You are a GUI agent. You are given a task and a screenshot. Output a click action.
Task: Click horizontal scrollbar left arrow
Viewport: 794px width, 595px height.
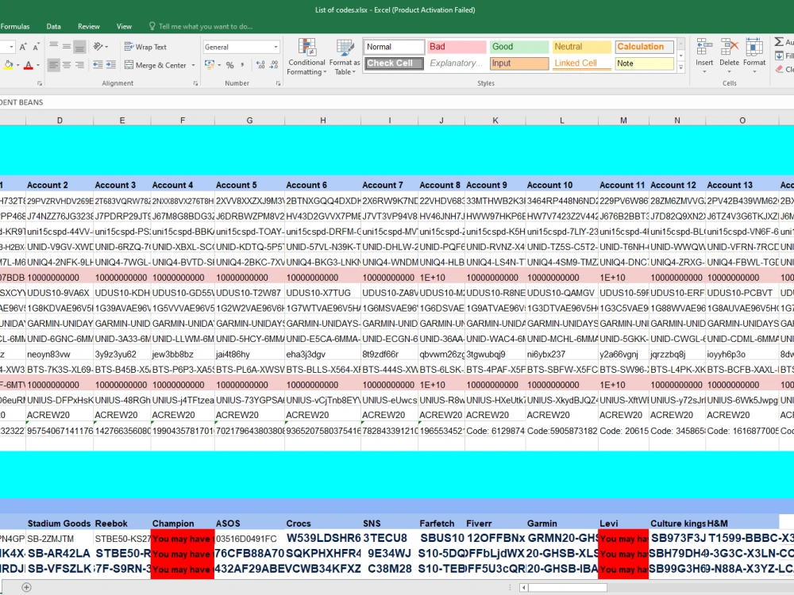(524, 587)
